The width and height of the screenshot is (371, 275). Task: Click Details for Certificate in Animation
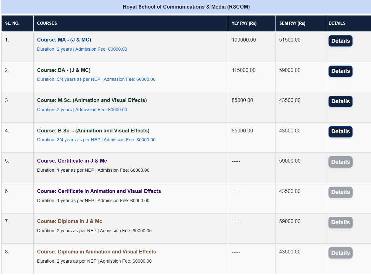(x=340, y=192)
